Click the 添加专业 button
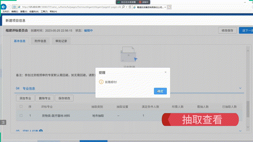This screenshot has width=253, height=142. click(x=25, y=98)
